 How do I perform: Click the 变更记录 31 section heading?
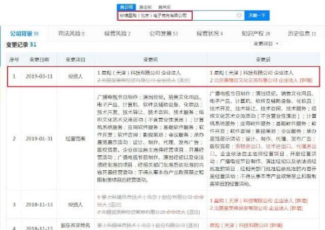click(21, 44)
